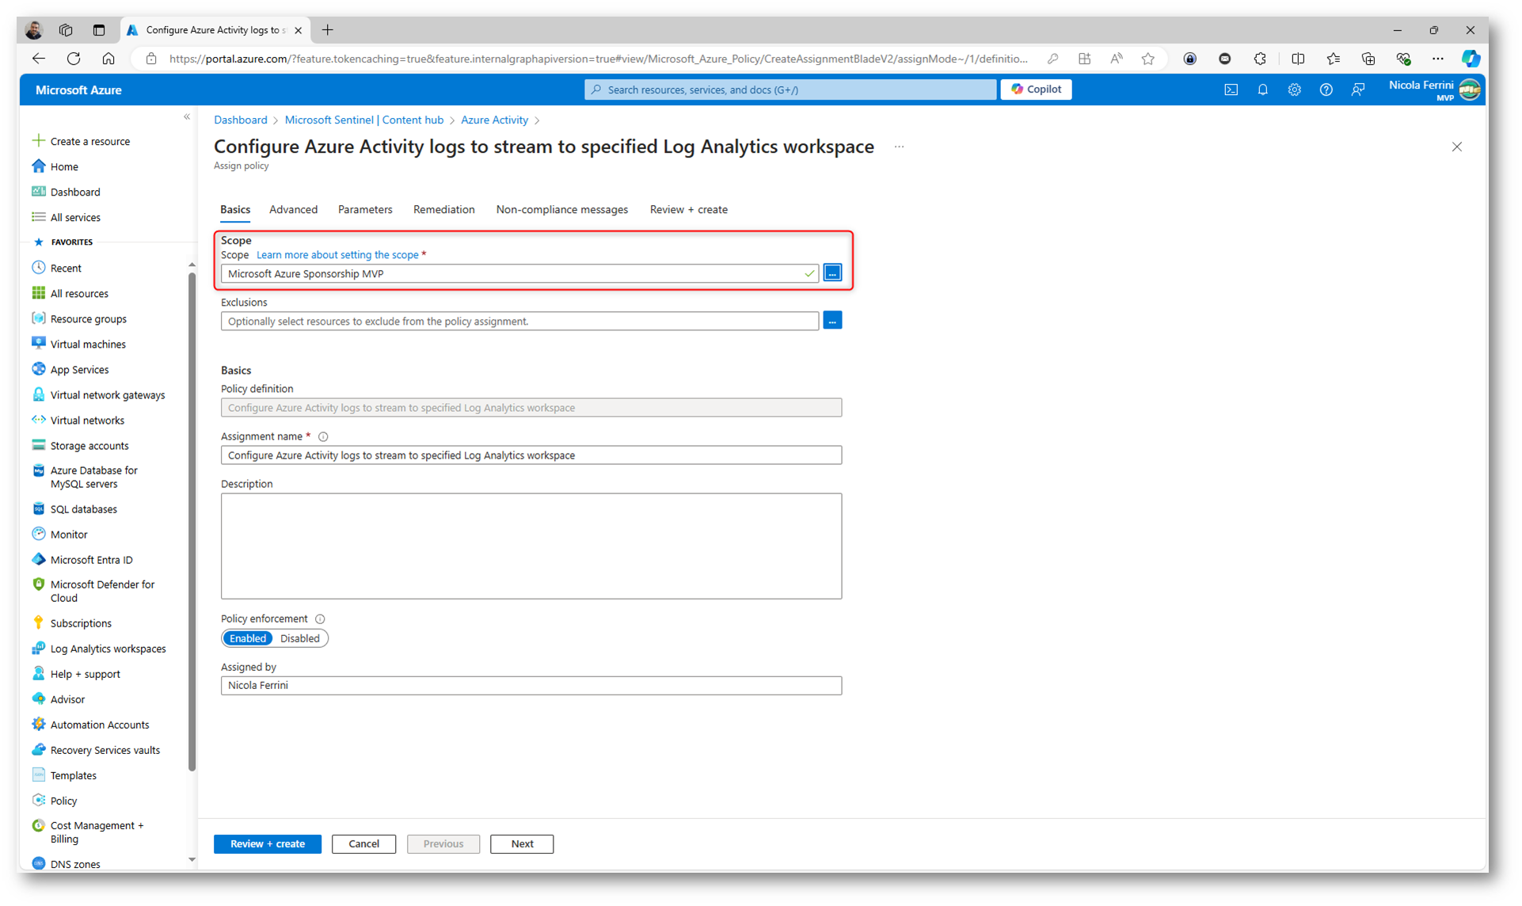This screenshot has height=906, width=1522.
Task: Toggle split screen in the browser
Action: point(1297,59)
